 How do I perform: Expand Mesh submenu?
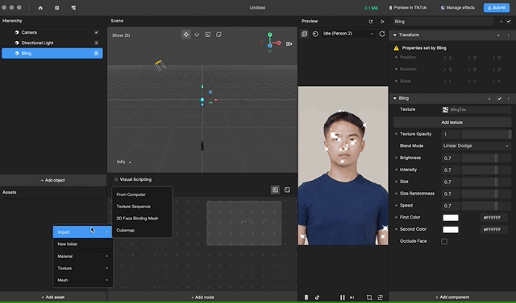coord(82,280)
